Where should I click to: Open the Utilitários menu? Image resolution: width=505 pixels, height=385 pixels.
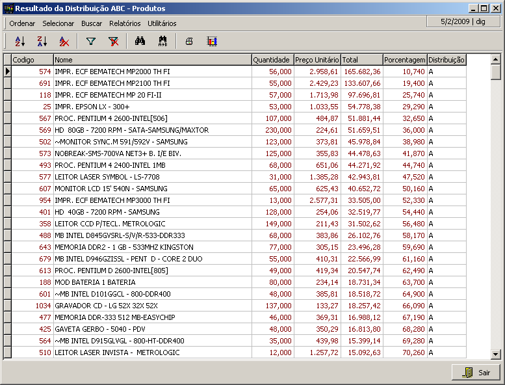(x=162, y=23)
